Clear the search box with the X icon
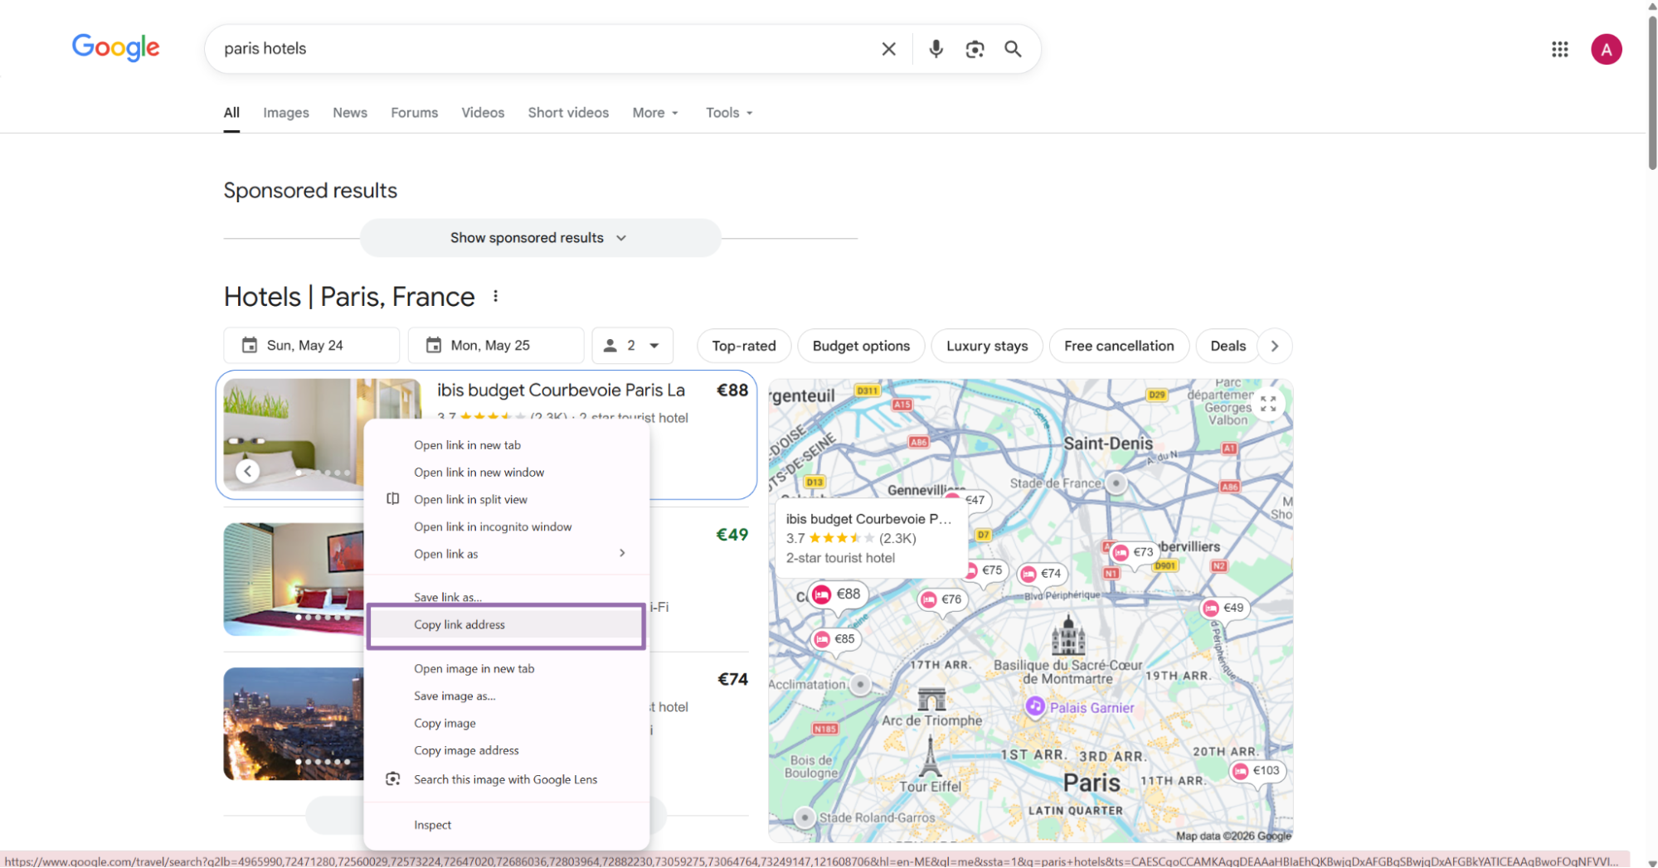Screen dimensions: 1658x868 tap(888, 49)
